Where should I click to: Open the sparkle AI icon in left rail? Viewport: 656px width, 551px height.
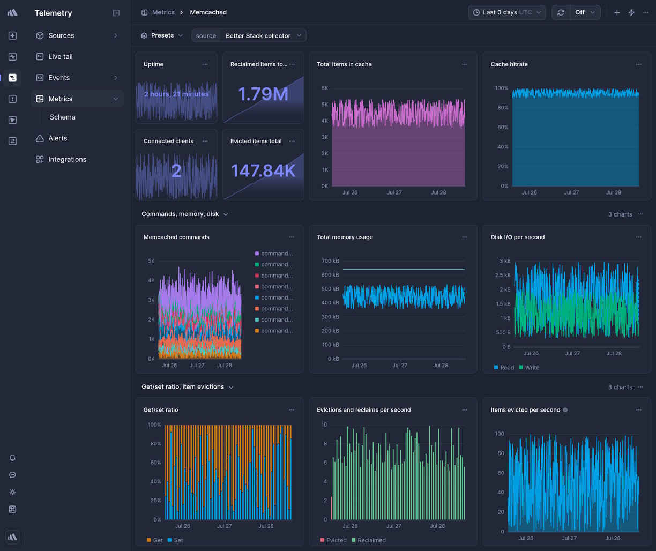coord(12,35)
